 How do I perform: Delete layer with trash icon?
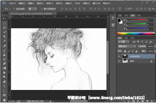[x=152, y=101]
